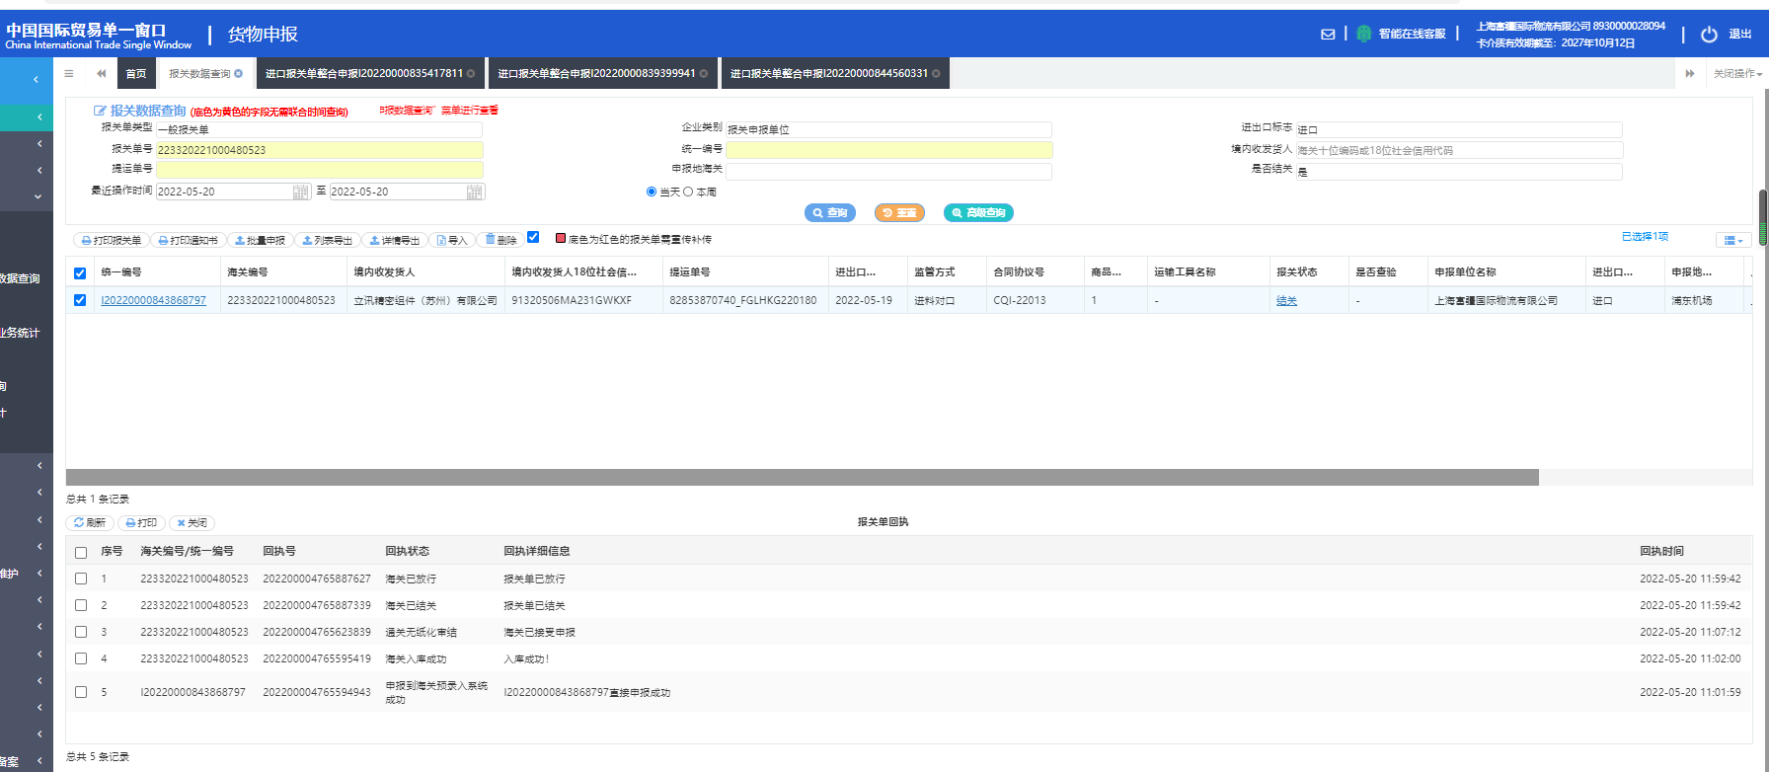This screenshot has width=1769, height=772.
Task: Expand the 关闭操作 dropdown
Action: pyautogui.click(x=1737, y=74)
